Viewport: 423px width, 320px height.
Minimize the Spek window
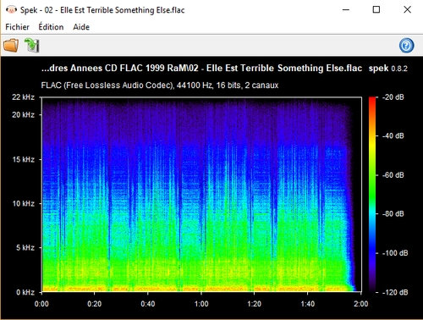pyautogui.click(x=346, y=10)
